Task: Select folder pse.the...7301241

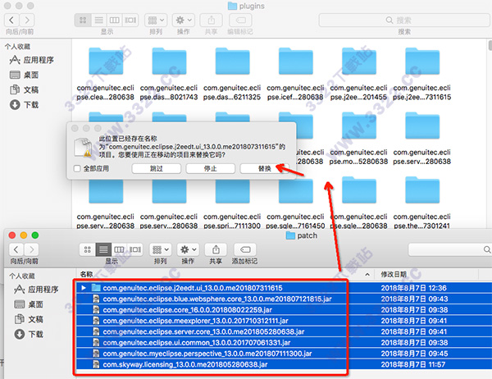Action: pos(422,203)
